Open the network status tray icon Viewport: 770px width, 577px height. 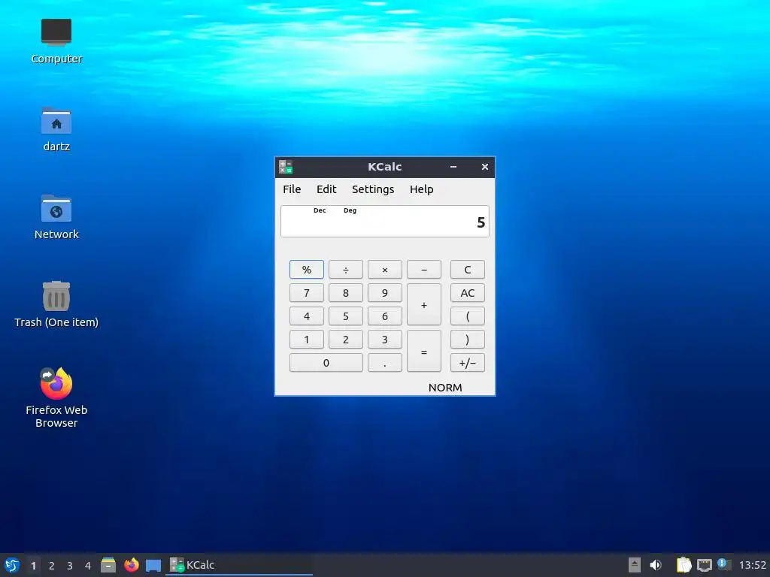pos(704,565)
